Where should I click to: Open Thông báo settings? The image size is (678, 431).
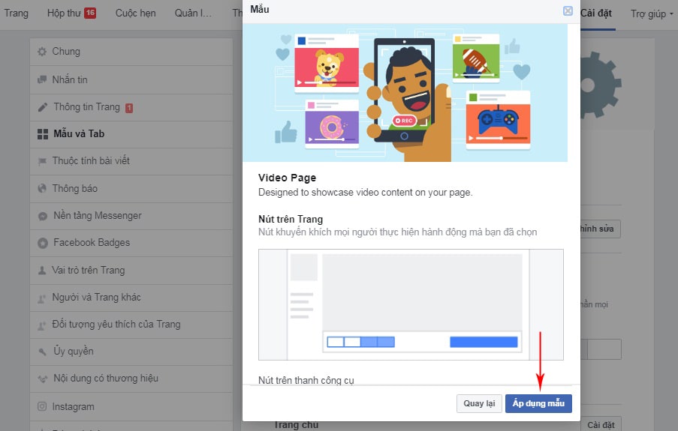point(131,189)
